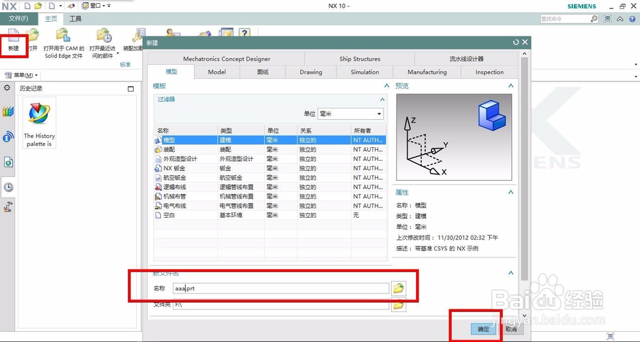Open the 单位 毫米 dropdown

point(350,113)
